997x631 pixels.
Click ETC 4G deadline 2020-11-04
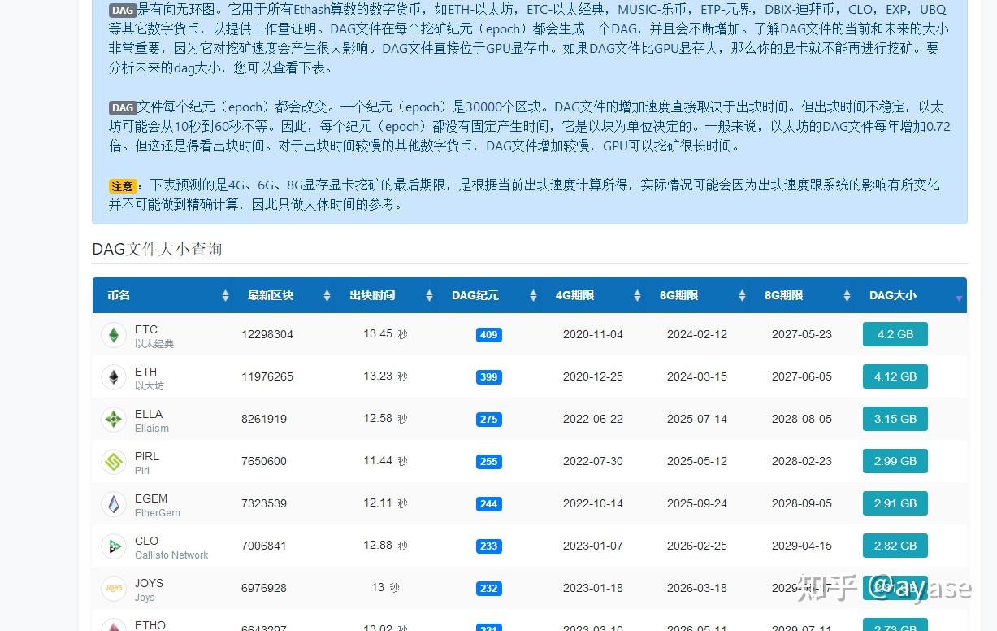[x=593, y=334]
